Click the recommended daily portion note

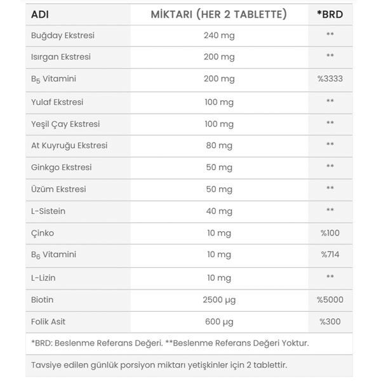pos(159,365)
